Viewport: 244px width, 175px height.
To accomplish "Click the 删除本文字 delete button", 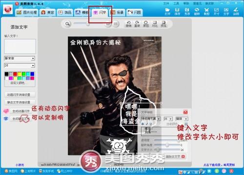I will click(x=175, y=157).
